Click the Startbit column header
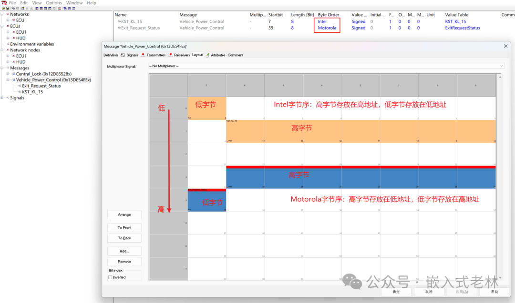The image size is (515, 303). [x=276, y=15]
